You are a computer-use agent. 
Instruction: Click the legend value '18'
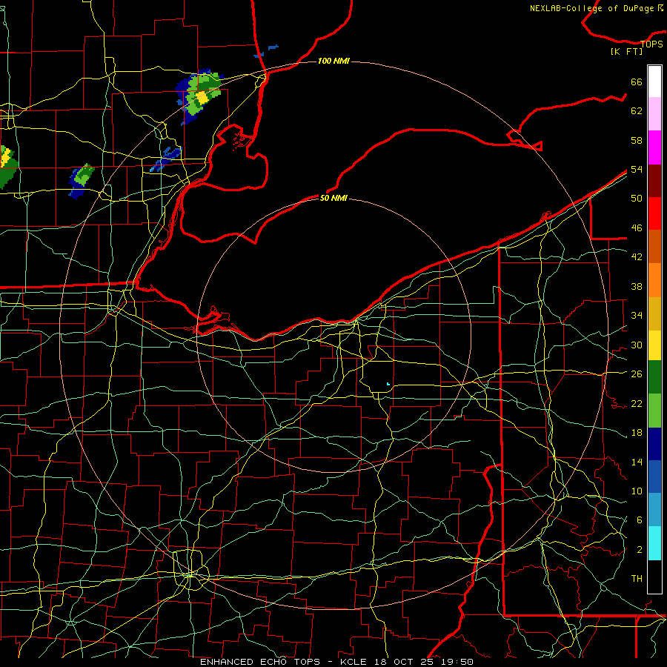[637, 433]
